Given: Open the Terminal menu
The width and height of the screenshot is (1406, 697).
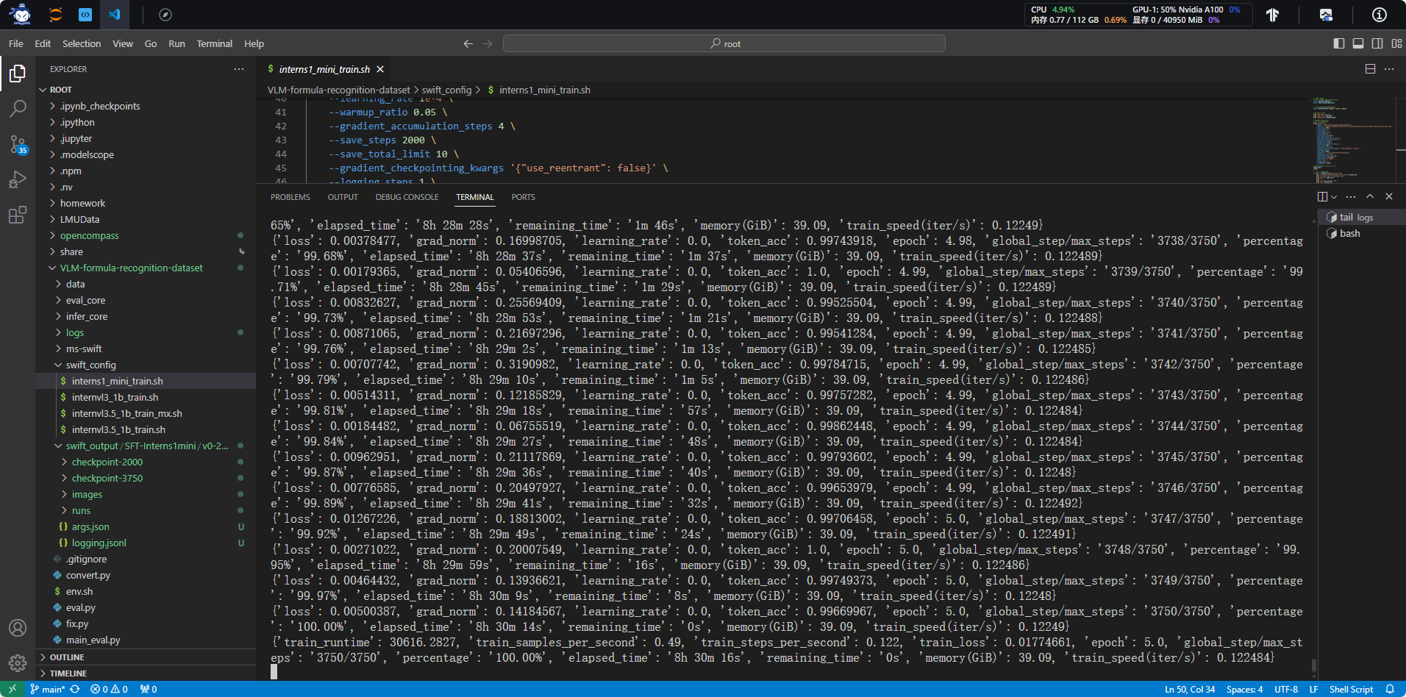Looking at the screenshot, I should point(215,44).
